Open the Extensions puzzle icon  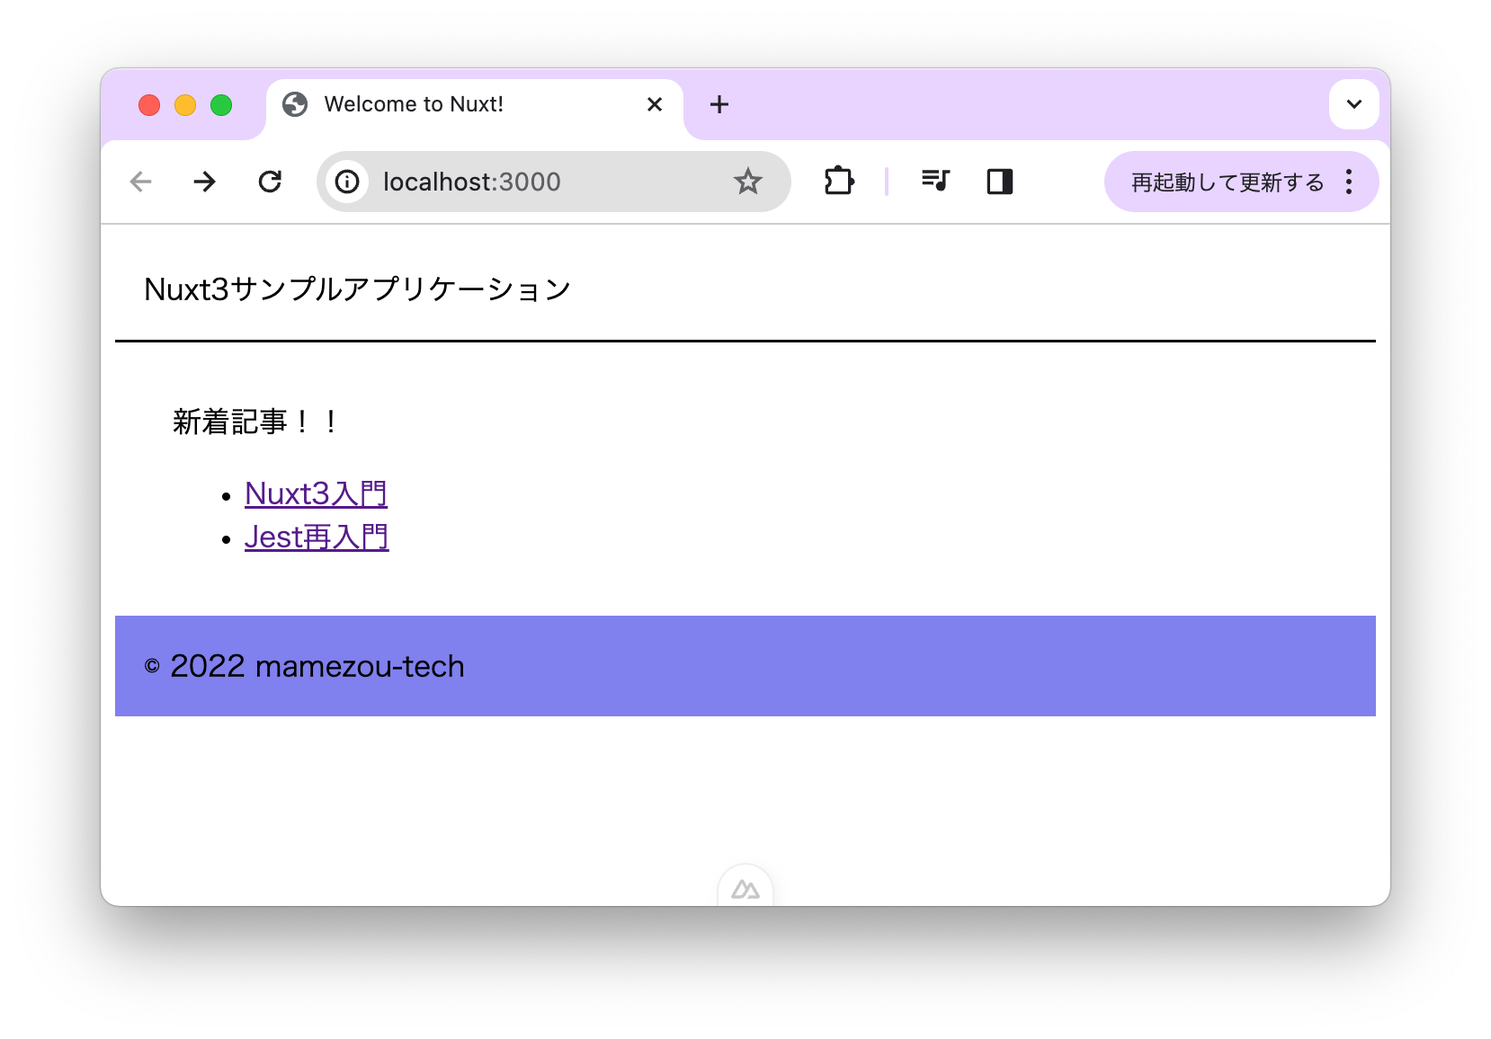pyautogui.click(x=838, y=182)
